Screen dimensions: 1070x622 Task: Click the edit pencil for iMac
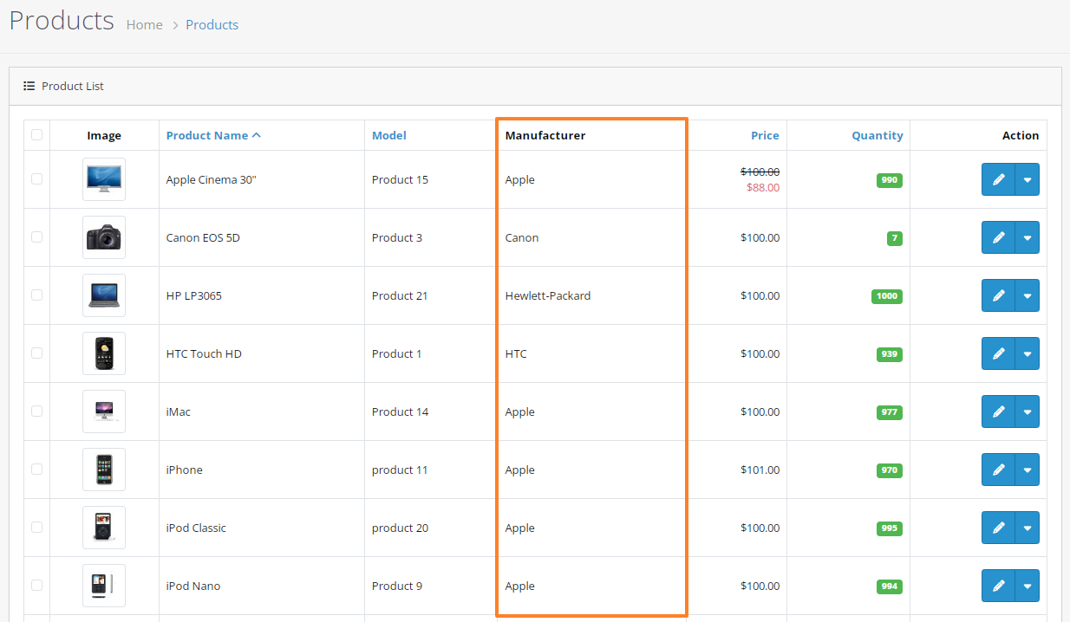(998, 411)
